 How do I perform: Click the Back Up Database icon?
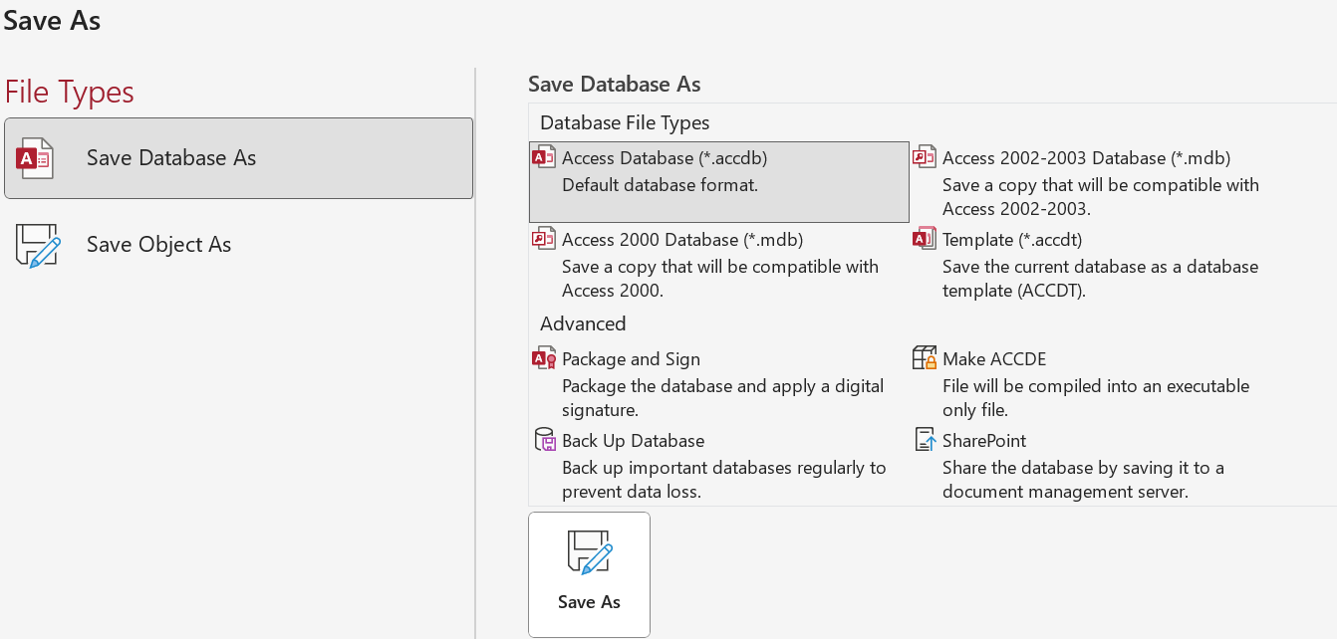click(544, 441)
